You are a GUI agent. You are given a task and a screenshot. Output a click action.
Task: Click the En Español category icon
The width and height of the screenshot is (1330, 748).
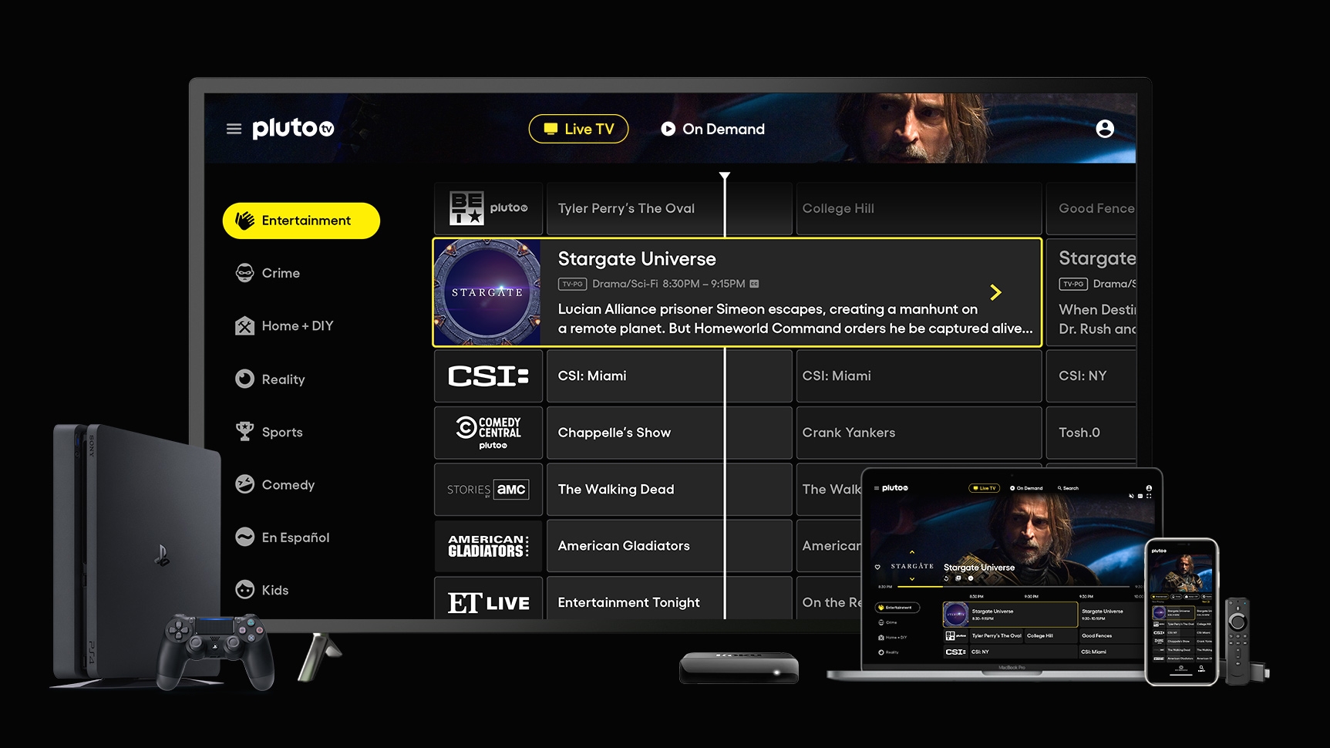pyautogui.click(x=244, y=537)
